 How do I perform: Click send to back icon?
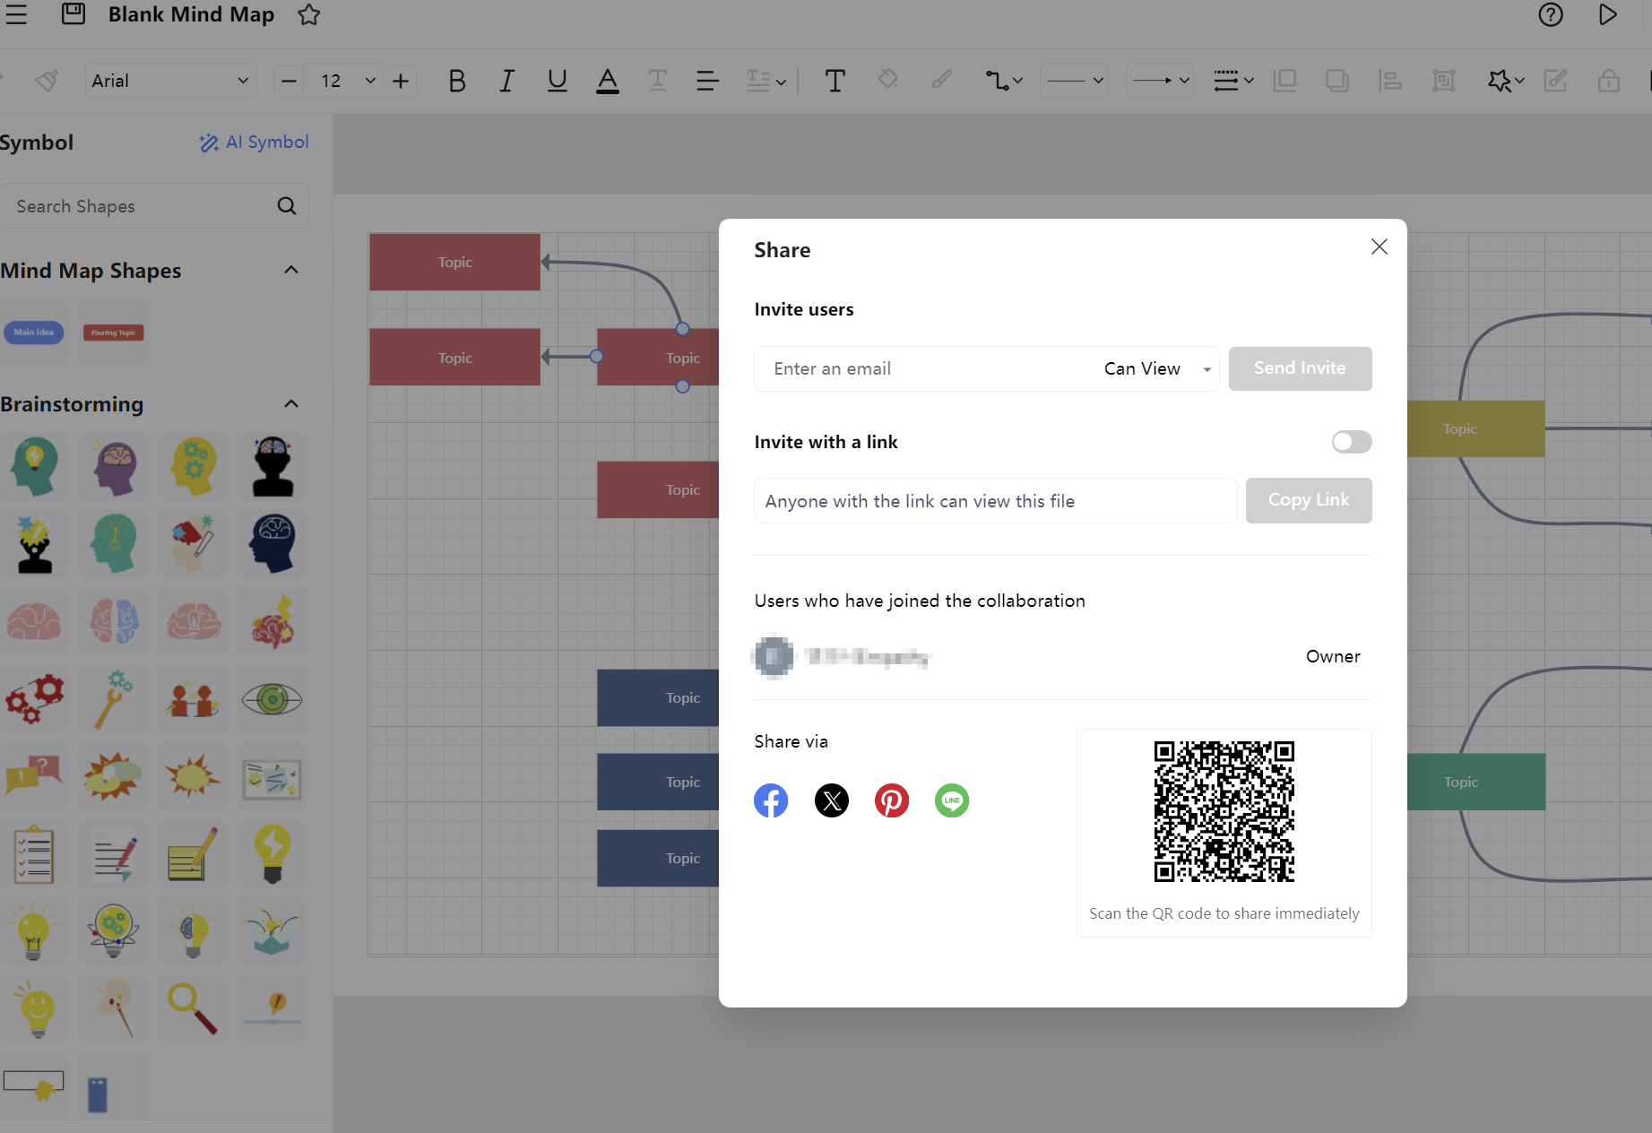pyautogui.click(x=1337, y=81)
